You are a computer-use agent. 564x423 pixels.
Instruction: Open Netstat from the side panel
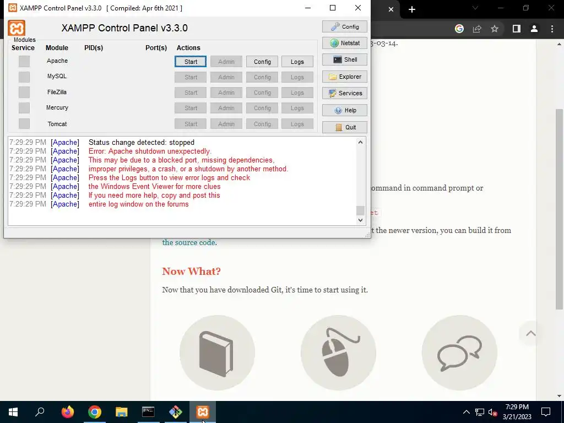click(345, 43)
